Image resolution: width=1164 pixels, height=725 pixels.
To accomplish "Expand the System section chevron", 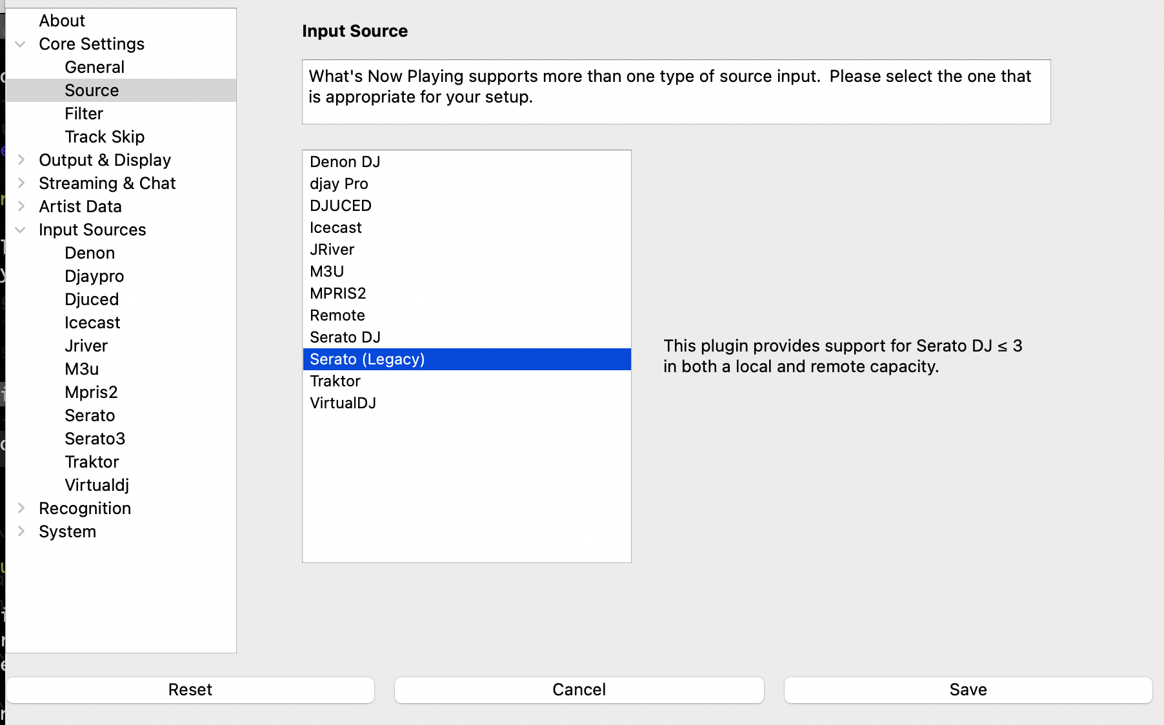I will coord(21,531).
